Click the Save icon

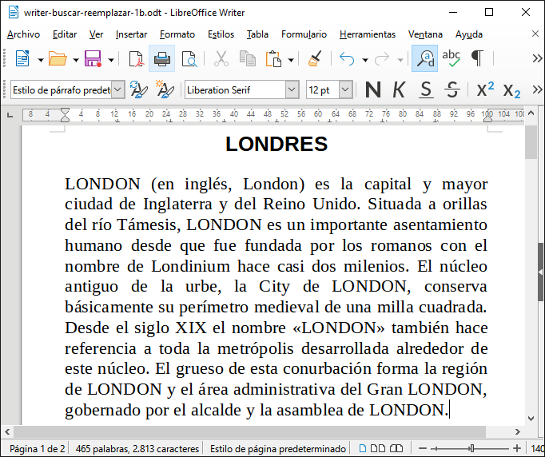coord(93,59)
